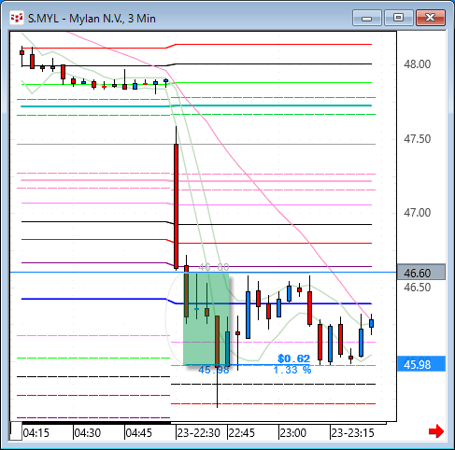The height and width of the screenshot is (450, 455).
Task: Click the 23-22:30 time axis label
Action: [x=198, y=433]
